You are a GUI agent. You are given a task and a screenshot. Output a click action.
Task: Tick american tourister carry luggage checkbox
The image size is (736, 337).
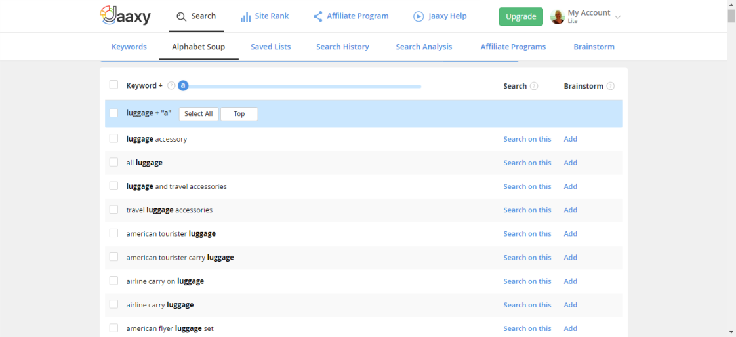[113, 257]
